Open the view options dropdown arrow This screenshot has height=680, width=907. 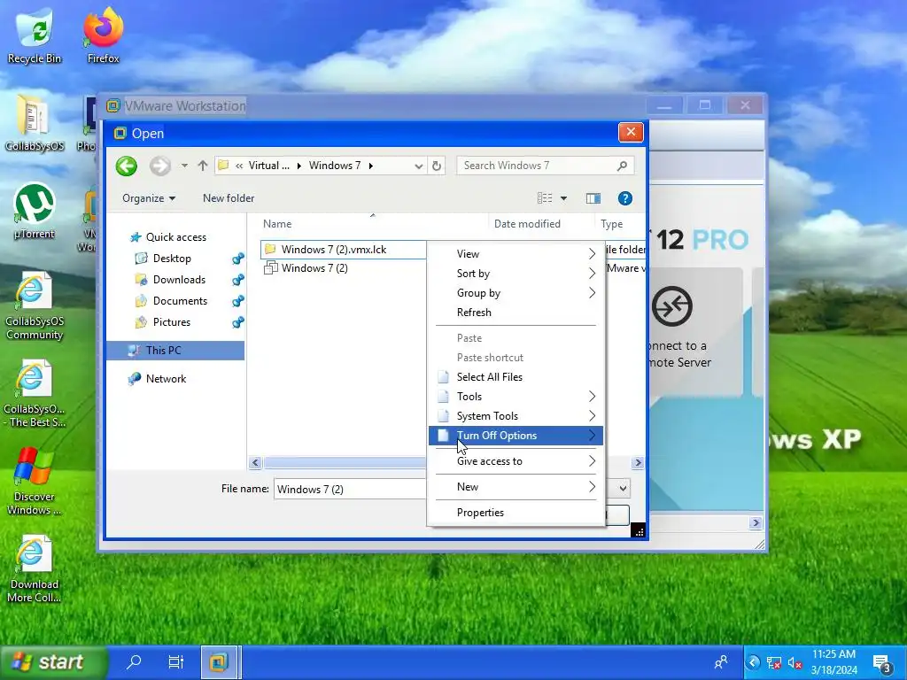click(563, 198)
